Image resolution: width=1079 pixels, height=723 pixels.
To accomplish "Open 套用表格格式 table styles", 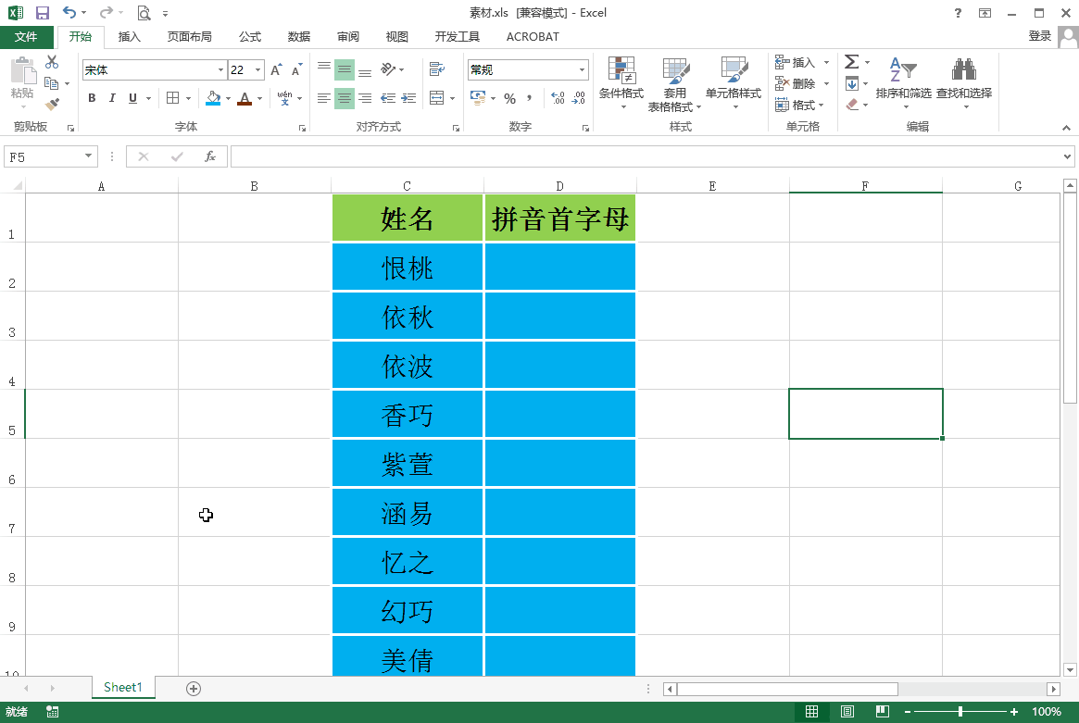I will click(674, 84).
